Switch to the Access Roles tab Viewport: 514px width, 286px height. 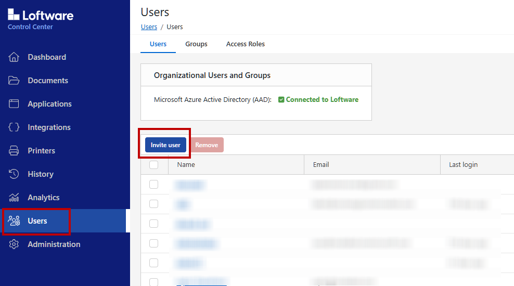[x=246, y=44]
